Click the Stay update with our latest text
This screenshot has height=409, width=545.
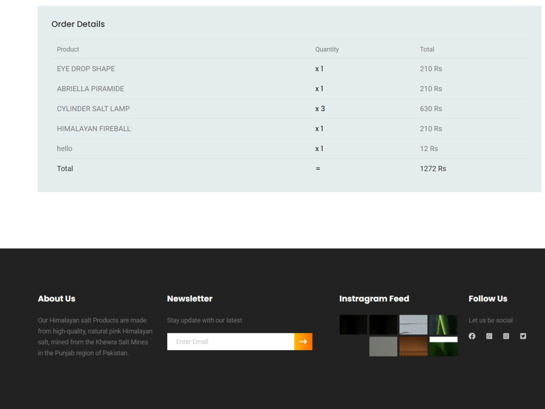pos(204,320)
